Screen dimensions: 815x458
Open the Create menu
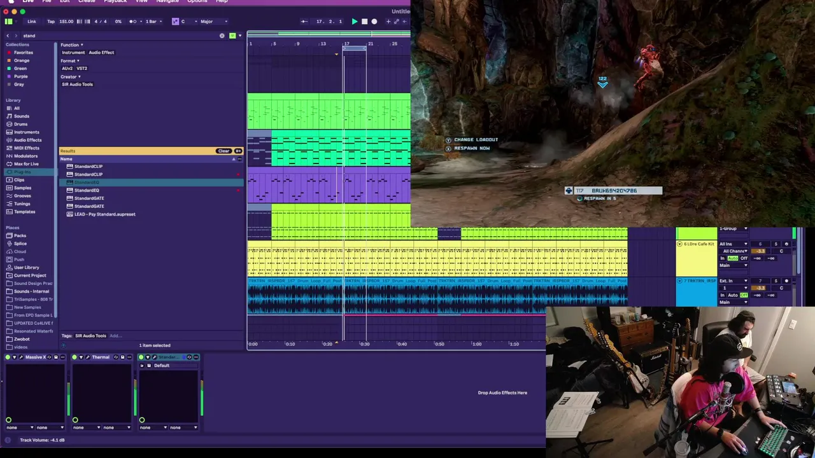87,1
